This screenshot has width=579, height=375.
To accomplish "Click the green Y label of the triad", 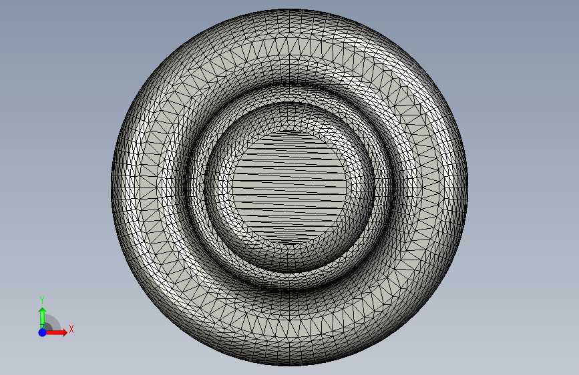I will pos(42,300).
